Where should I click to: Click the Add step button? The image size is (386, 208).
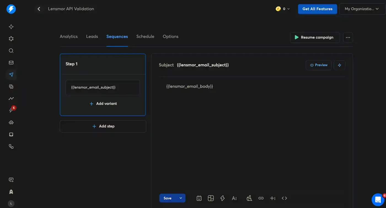point(103,126)
